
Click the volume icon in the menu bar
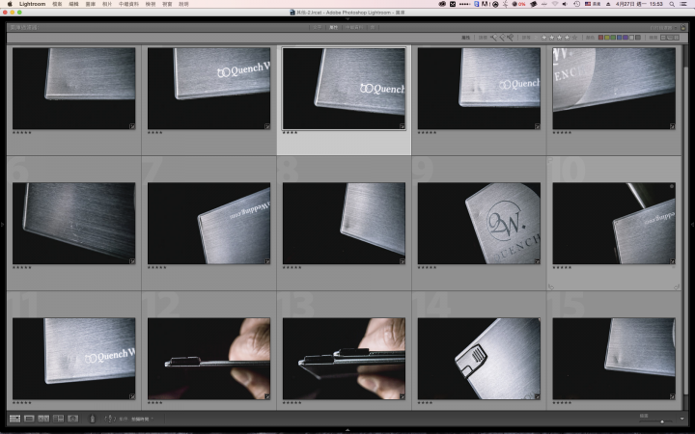(565, 4)
